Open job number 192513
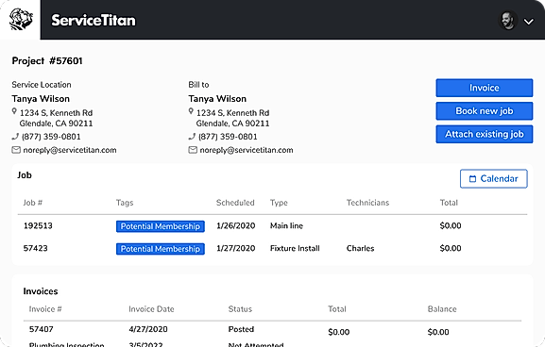This screenshot has width=545, height=347. pos(38,226)
